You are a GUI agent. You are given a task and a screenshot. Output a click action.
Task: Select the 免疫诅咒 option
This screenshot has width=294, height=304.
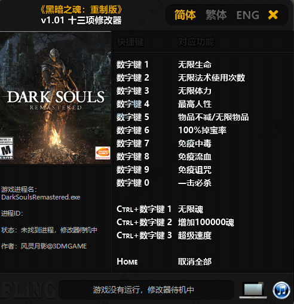click(195, 170)
